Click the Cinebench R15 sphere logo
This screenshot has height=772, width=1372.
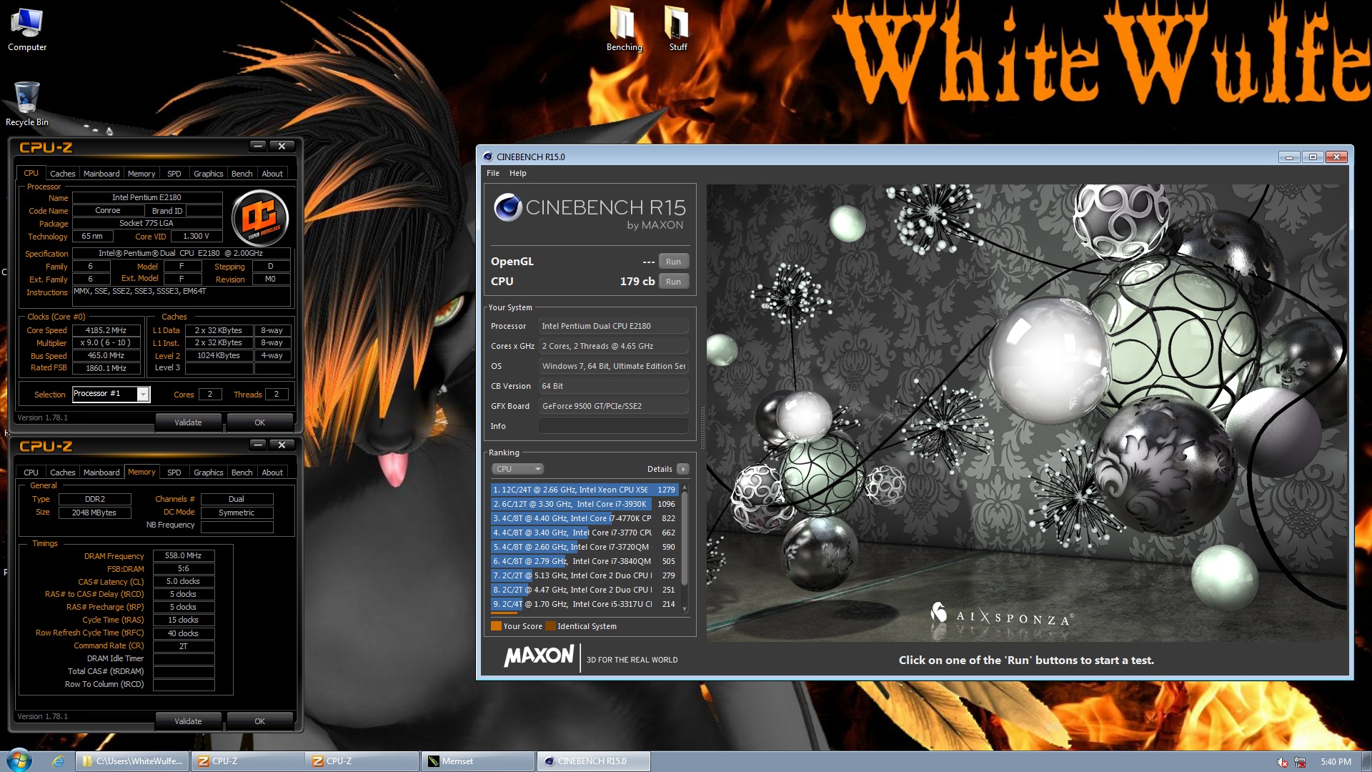(507, 207)
